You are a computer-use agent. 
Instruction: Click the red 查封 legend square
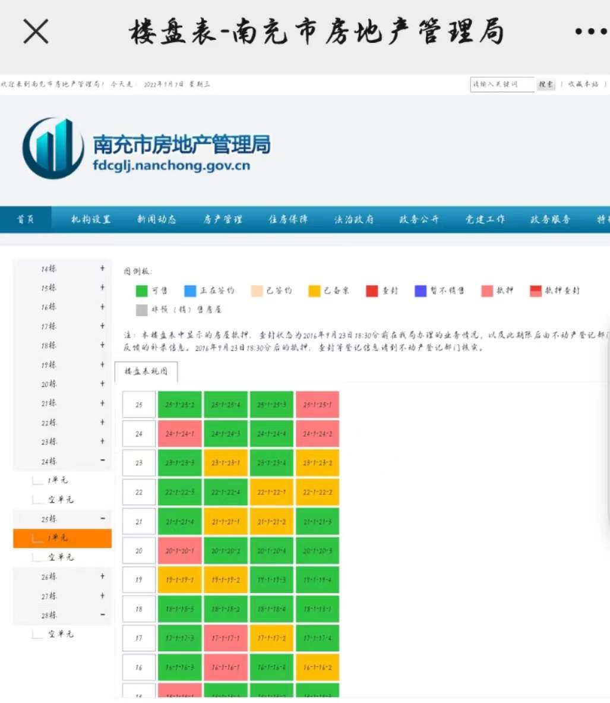click(372, 291)
